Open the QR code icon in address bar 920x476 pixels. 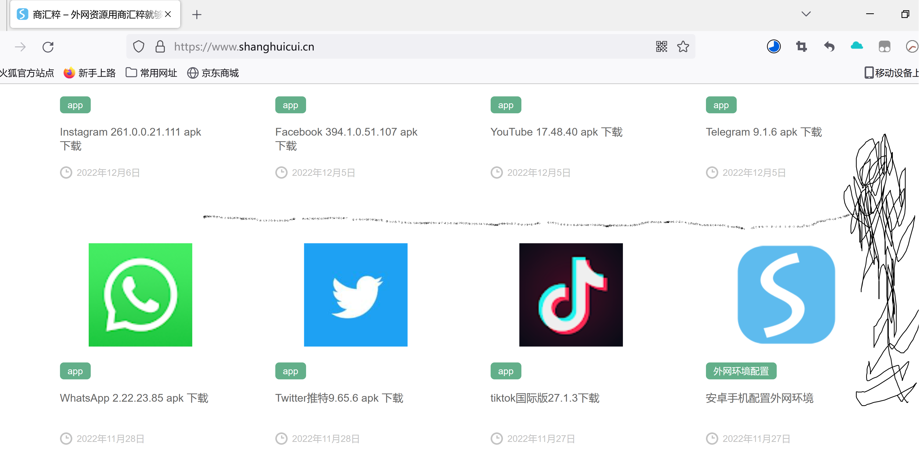pos(661,47)
